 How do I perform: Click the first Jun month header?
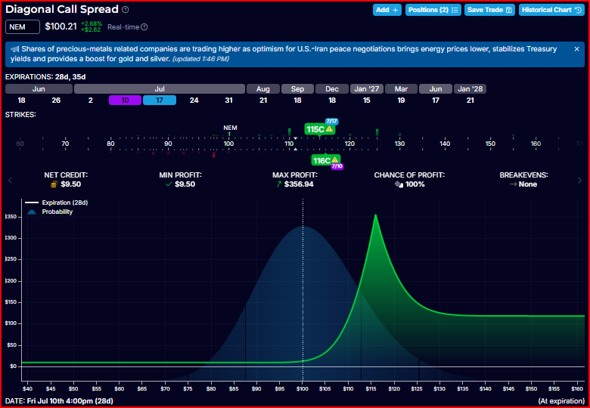(39, 89)
